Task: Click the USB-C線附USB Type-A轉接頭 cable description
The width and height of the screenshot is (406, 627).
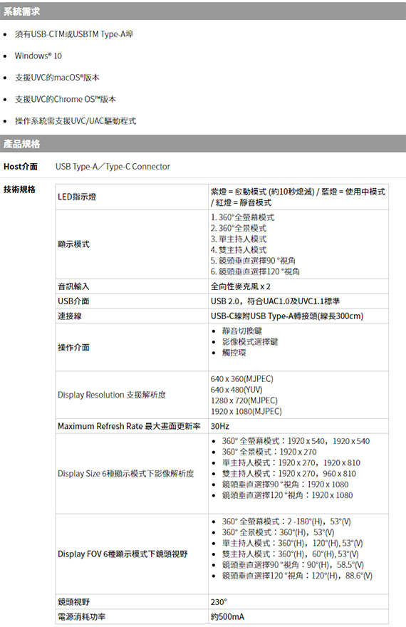Action: tap(287, 316)
